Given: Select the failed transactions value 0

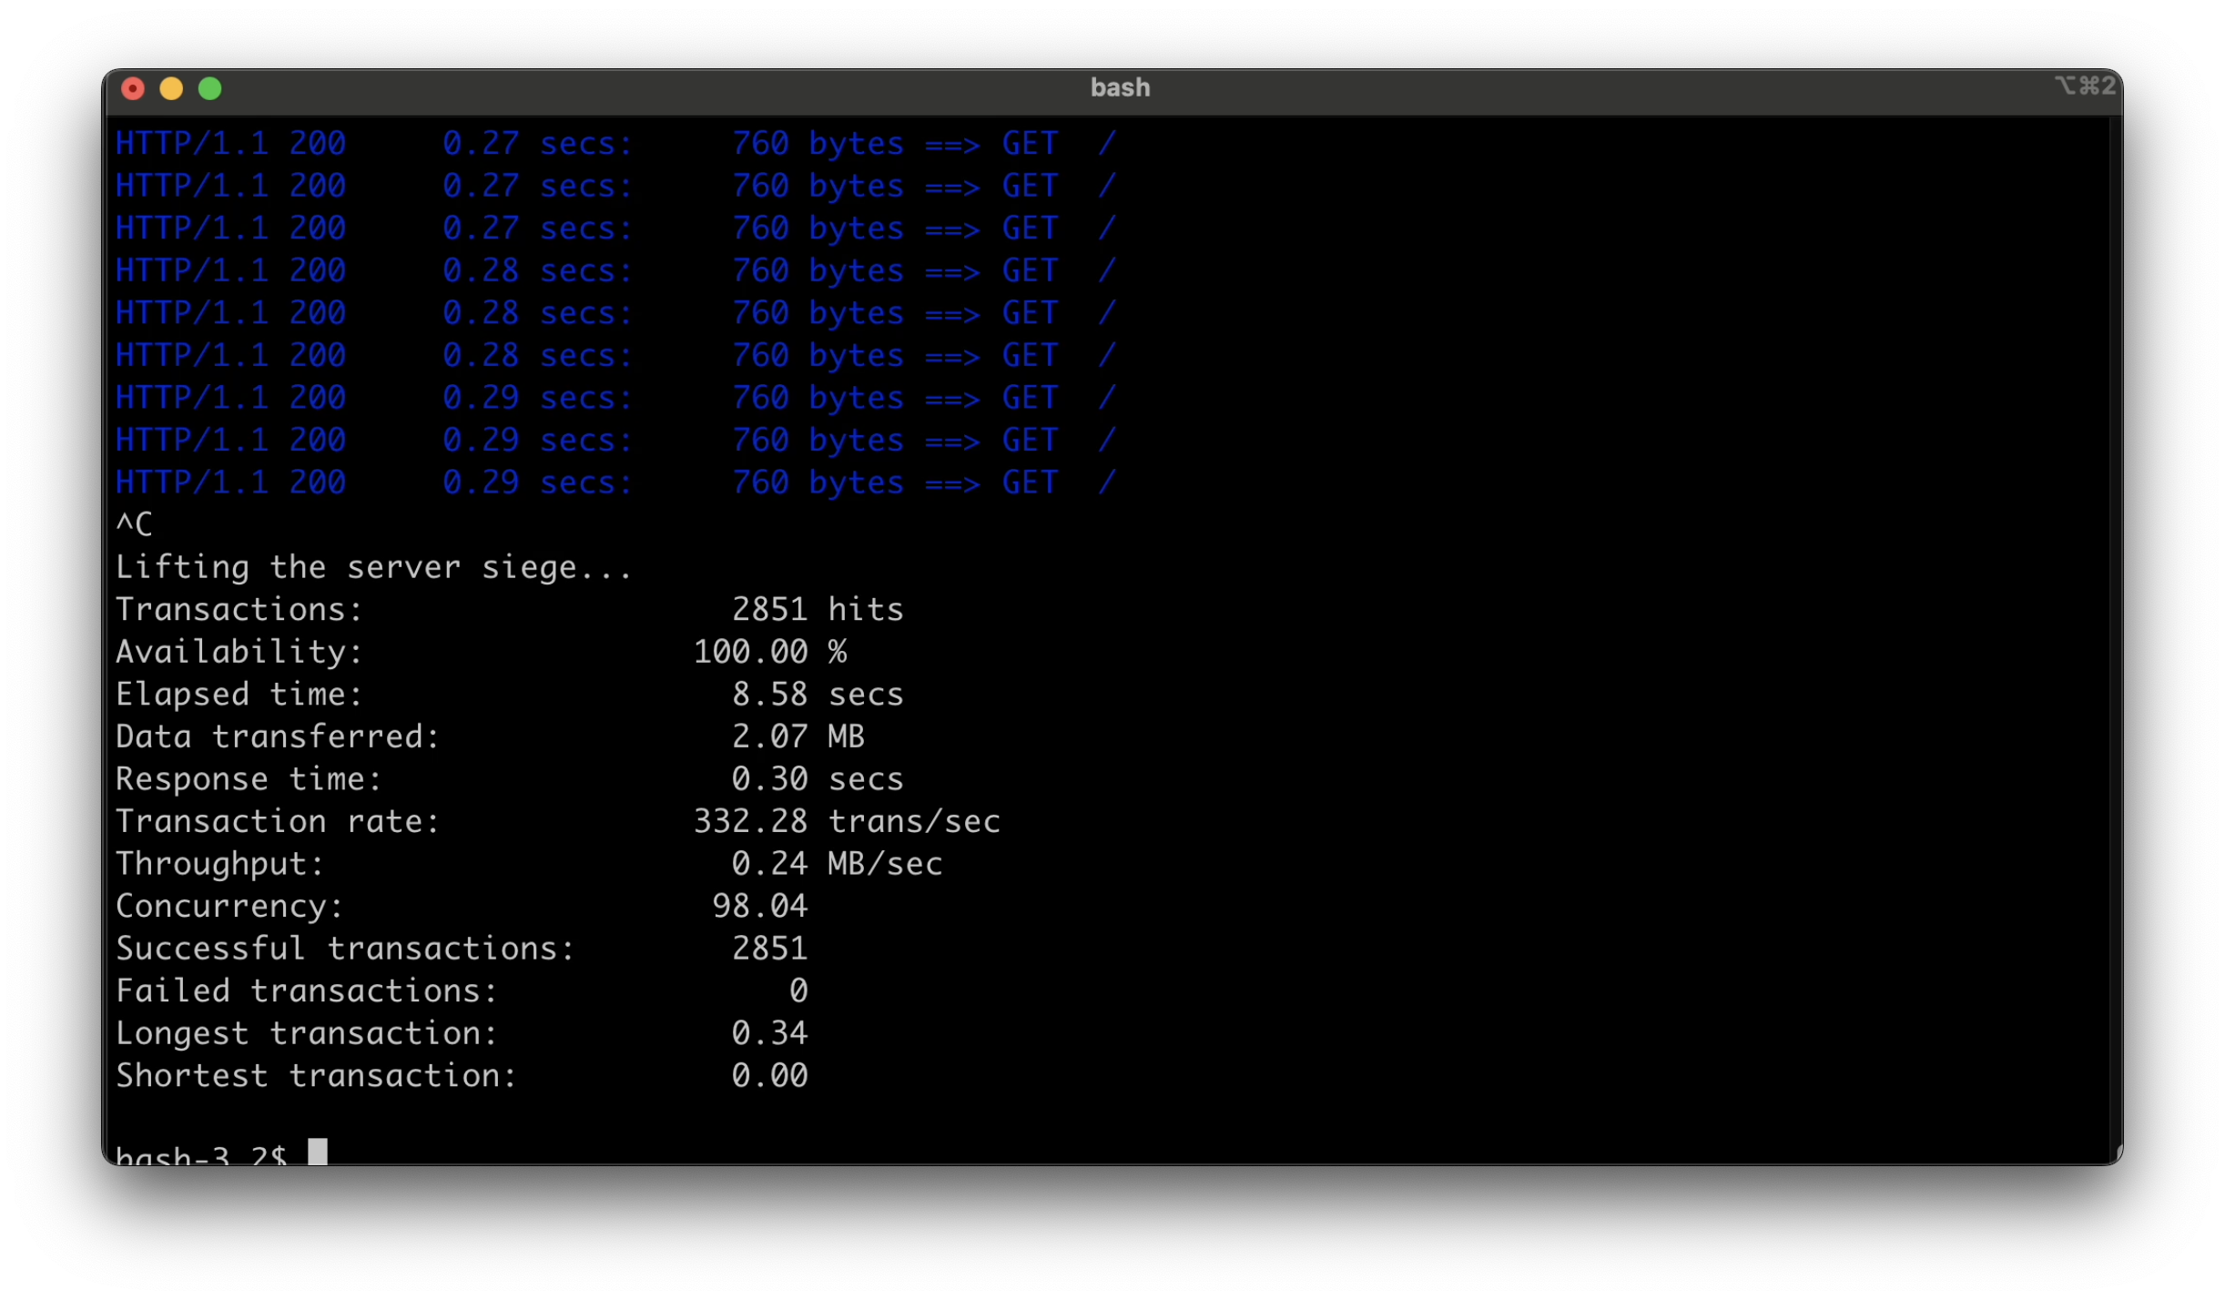Looking at the screenshot, I should (x=798, y=991).
